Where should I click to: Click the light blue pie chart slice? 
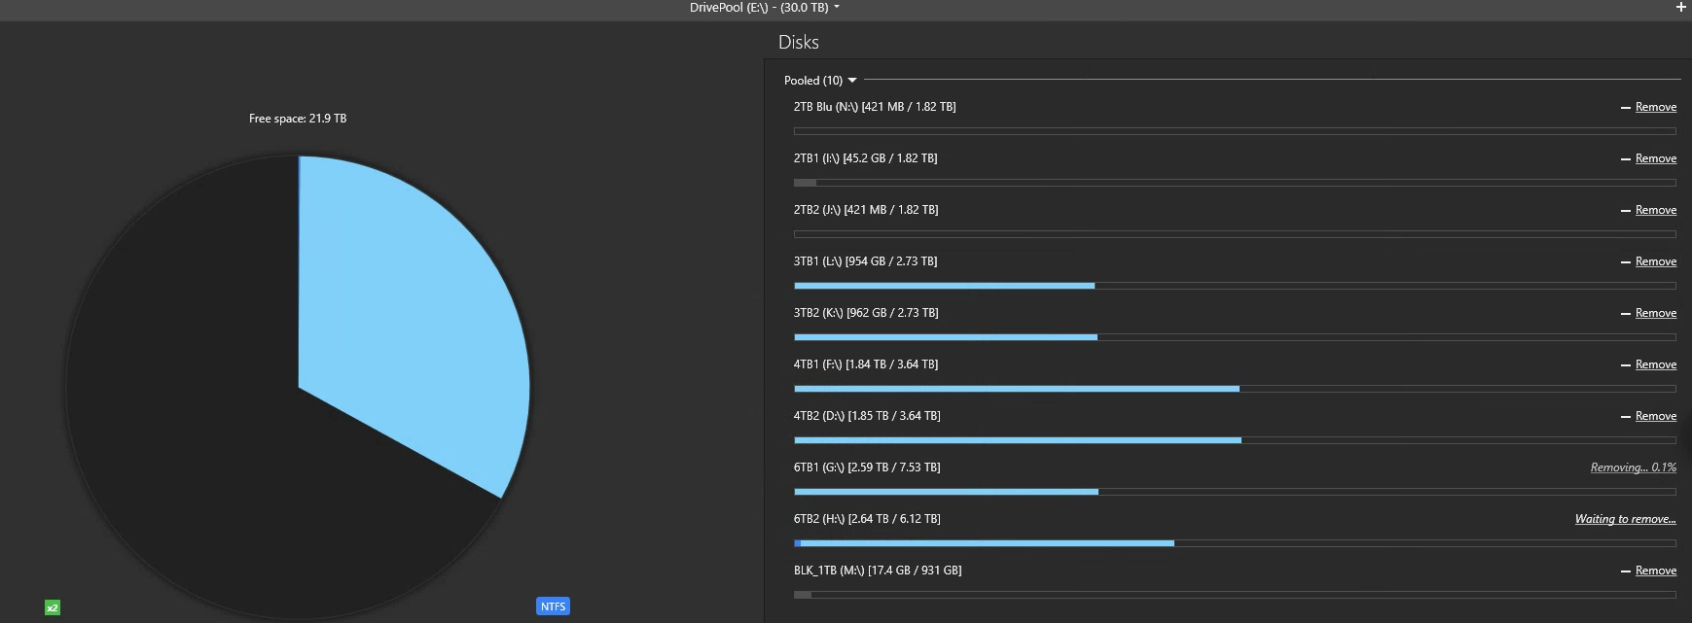pyautogui.click(x=409, y=321)
